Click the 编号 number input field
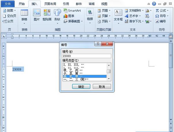The image size is (174, 132). click(87, 56)
